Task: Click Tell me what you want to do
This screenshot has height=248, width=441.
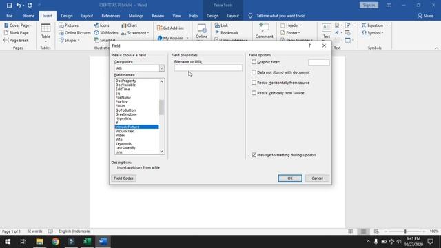Action: click(x=280, y=16)
